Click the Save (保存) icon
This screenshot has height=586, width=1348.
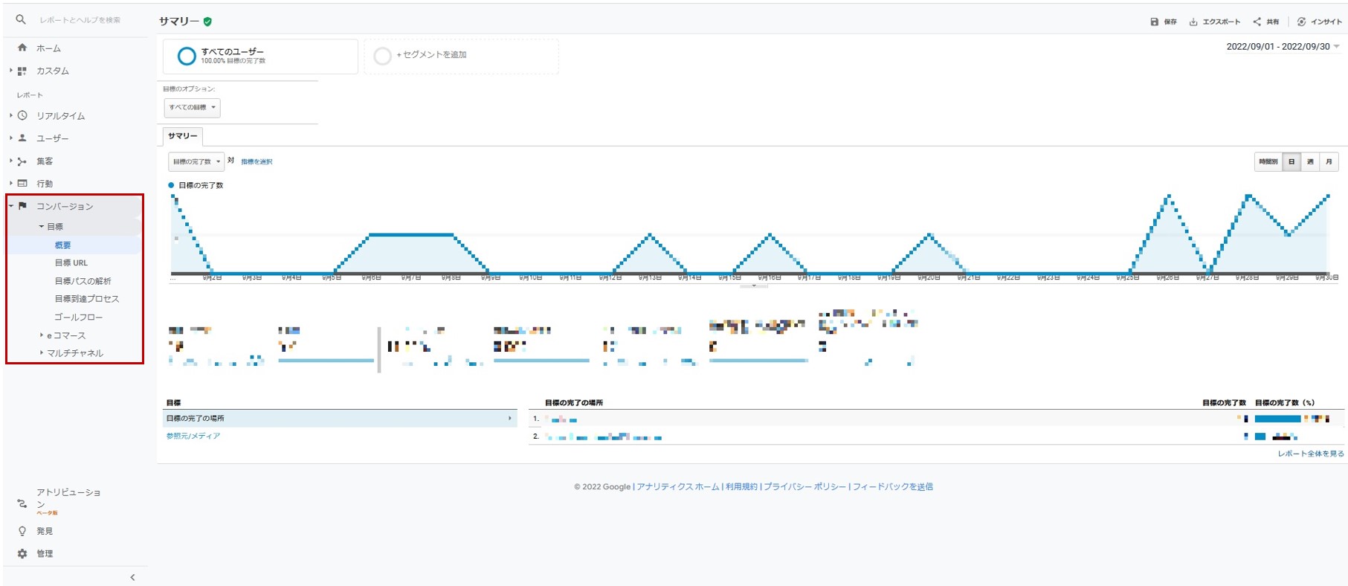pos(1154,22)
